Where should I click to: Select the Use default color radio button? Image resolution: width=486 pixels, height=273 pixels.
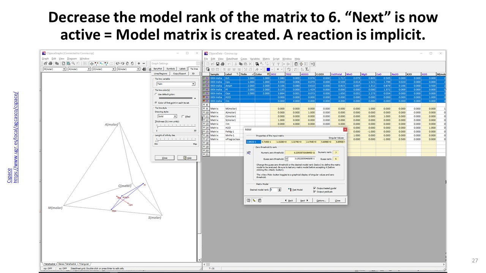pyautogui.click(x=156, y=94)
